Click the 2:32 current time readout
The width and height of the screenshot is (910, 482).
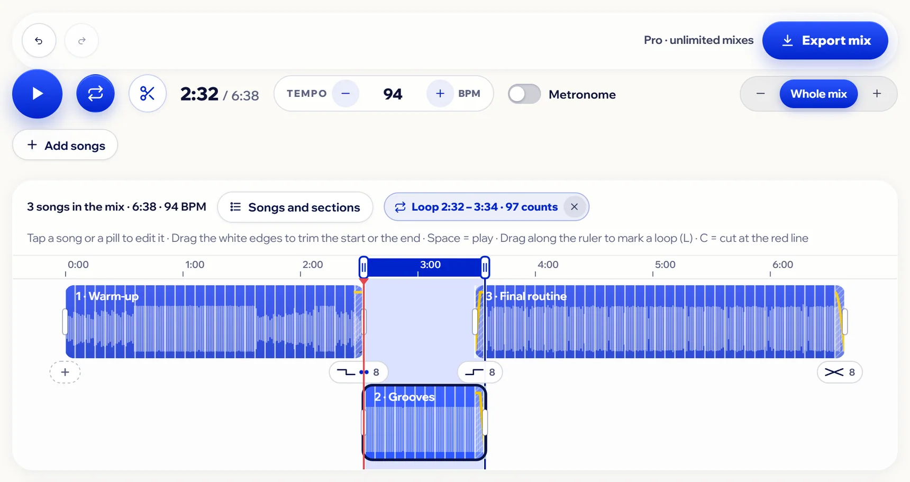tap(199, 94)
